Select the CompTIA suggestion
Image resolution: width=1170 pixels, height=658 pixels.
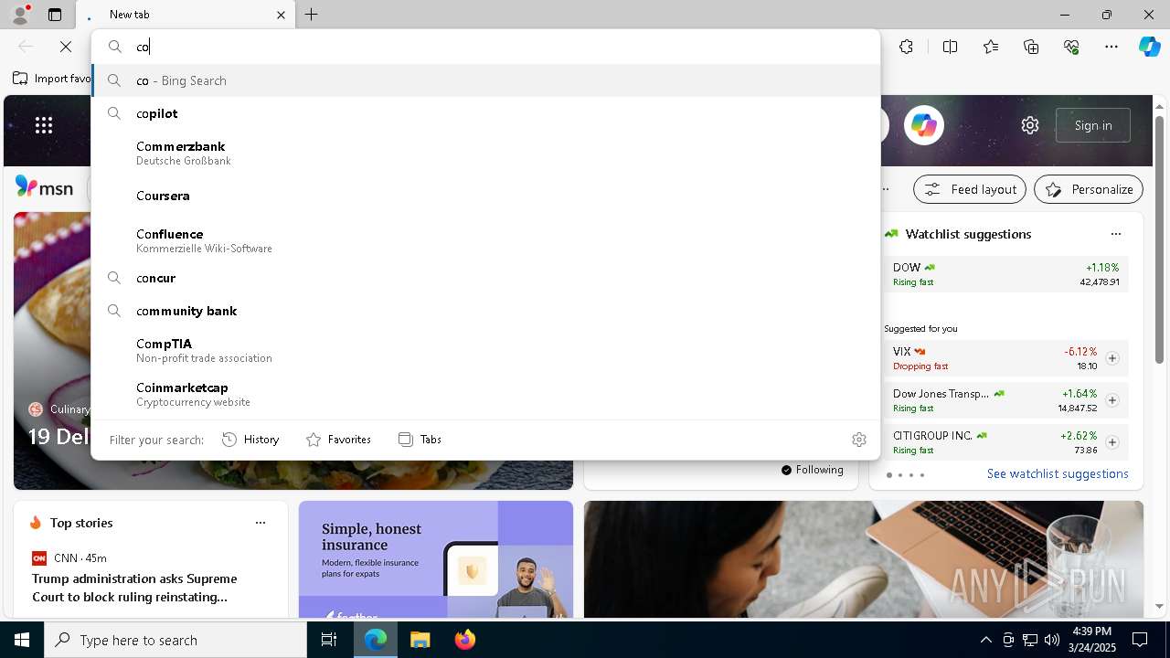click(485, 350)
